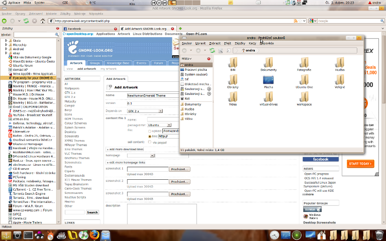
Task: Open Firefox search engine selector dropdown
Action: click(x=313, y=21)
